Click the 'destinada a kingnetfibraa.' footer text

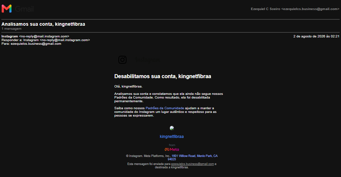point(172,167)
